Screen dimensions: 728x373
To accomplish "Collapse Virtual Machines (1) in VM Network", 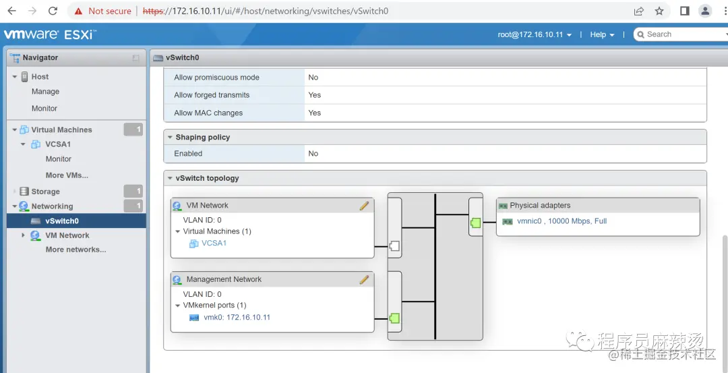I will coord(177,231).
